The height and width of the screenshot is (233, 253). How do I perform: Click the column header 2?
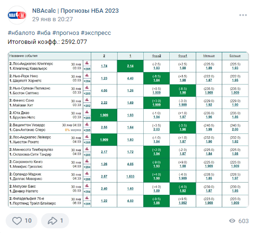point(104,56)
